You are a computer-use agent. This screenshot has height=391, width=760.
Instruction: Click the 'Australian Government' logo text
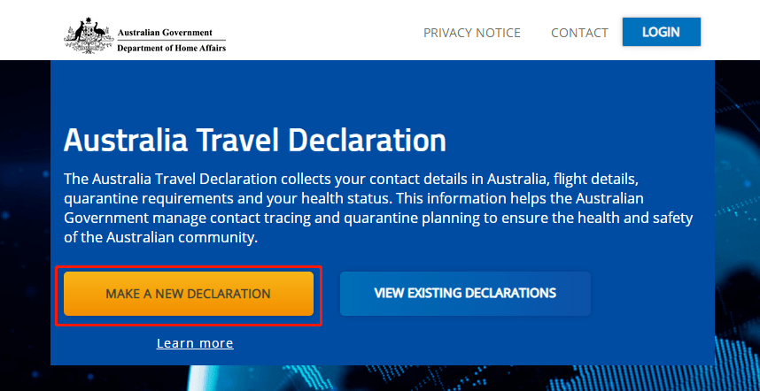pos(165,33)
